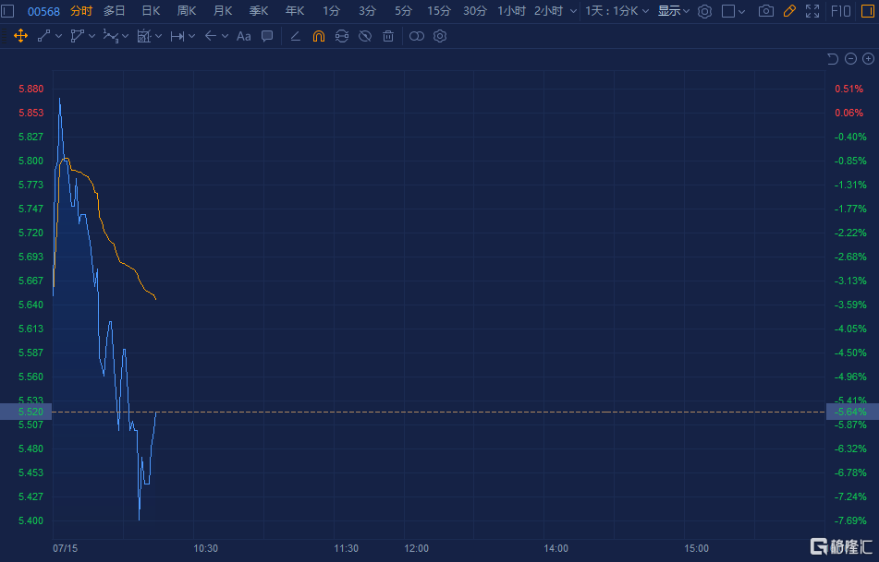Click the 5.520 current price marker

(x=26, y=412)
